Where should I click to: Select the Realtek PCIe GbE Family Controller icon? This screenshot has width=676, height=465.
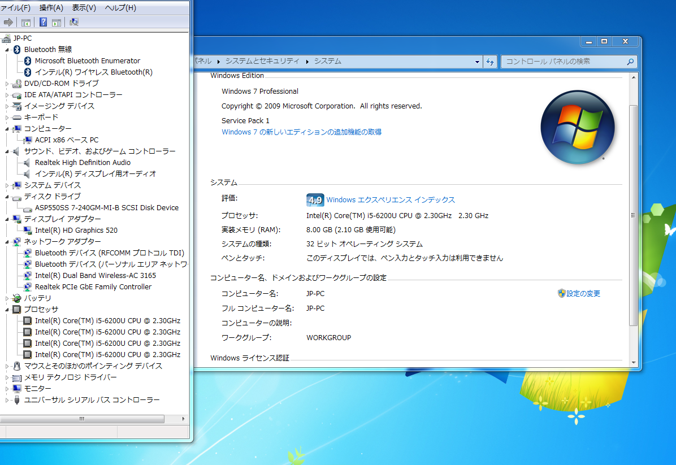(x=28, y=287)
